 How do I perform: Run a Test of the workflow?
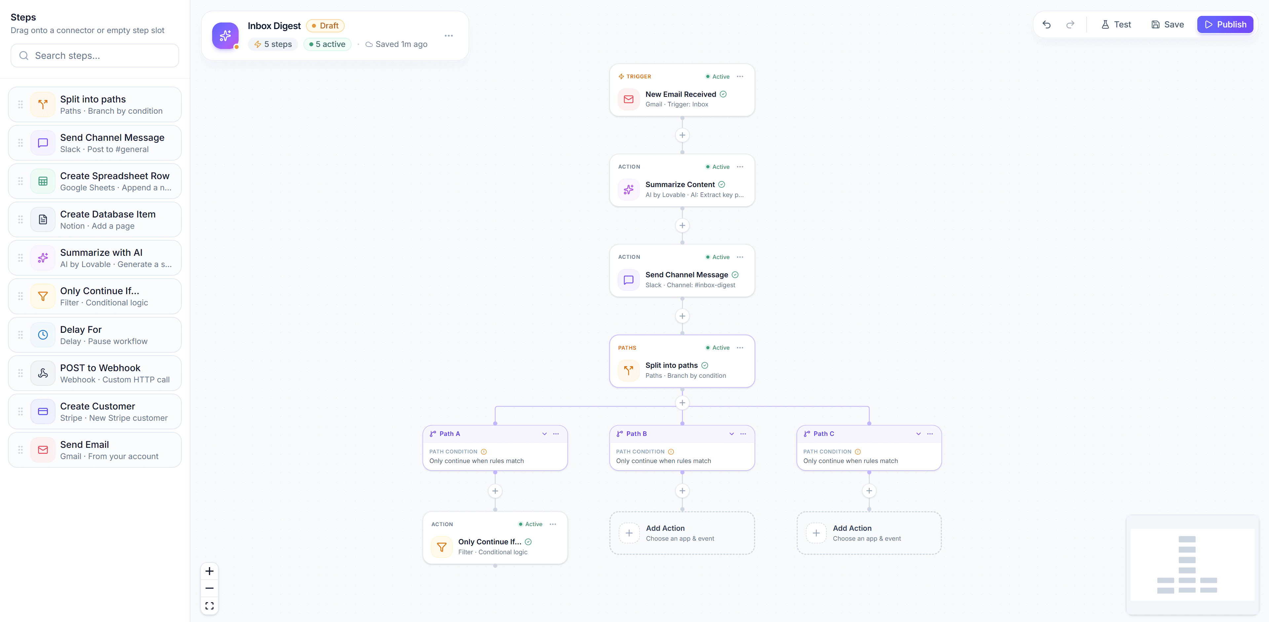(x=1116, y=25)
